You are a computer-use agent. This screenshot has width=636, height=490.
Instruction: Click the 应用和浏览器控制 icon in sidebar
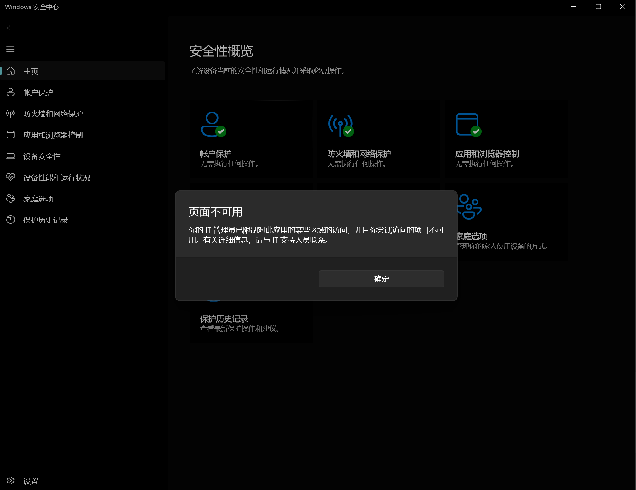10,135
